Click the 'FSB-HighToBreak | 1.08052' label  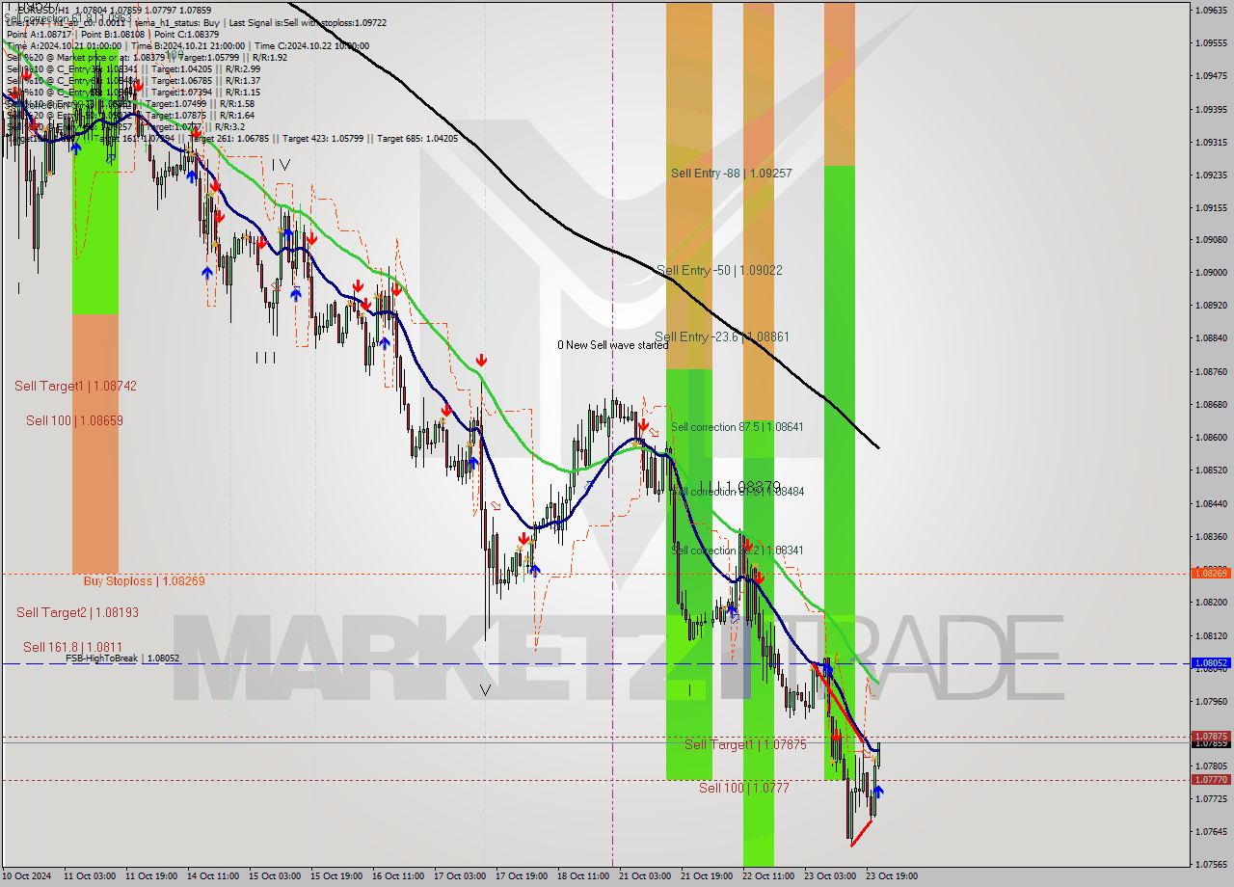122,659
